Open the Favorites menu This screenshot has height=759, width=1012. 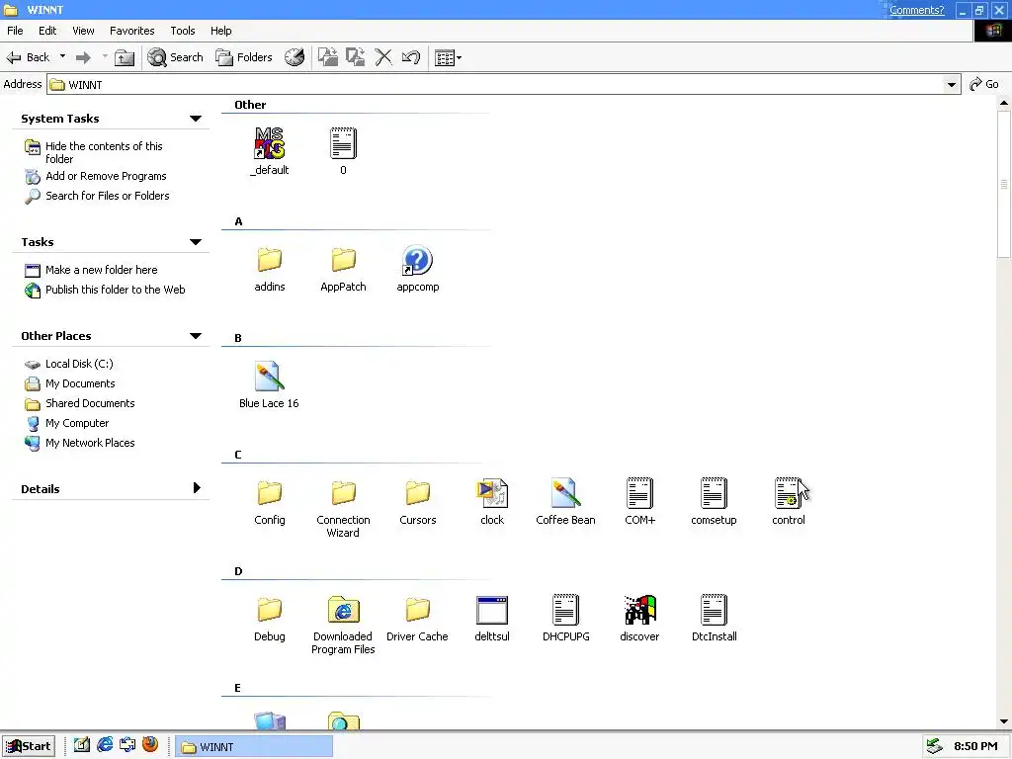click(131, 31)
